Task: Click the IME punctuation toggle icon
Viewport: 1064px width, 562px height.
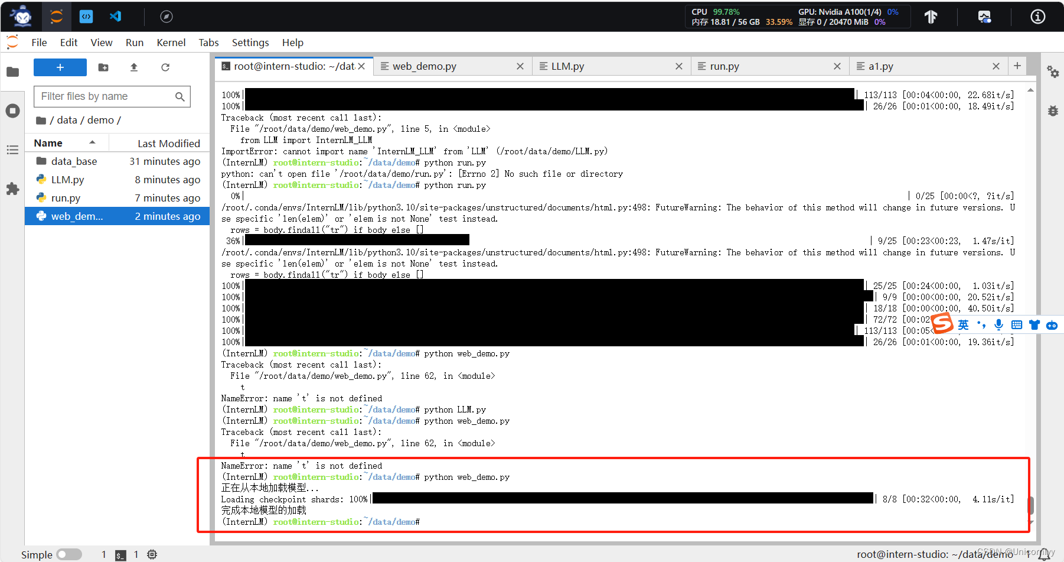Action: click(x=981, y=324)
